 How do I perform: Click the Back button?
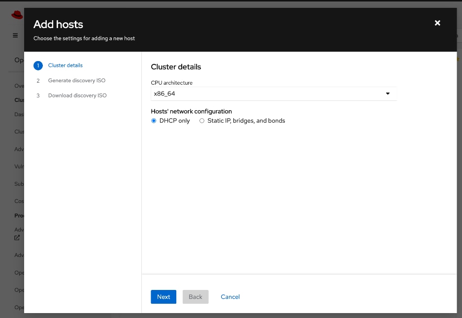195,297
